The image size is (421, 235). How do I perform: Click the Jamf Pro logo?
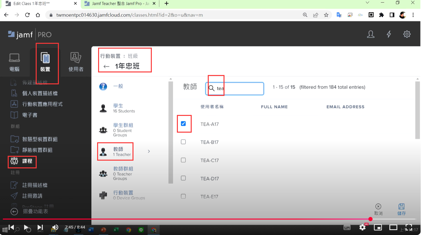(30, 34)
